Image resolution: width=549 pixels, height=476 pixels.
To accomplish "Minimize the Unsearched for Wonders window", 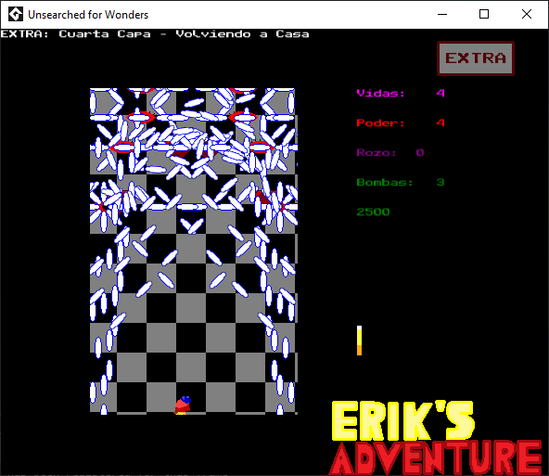I will tap(442, 14).
